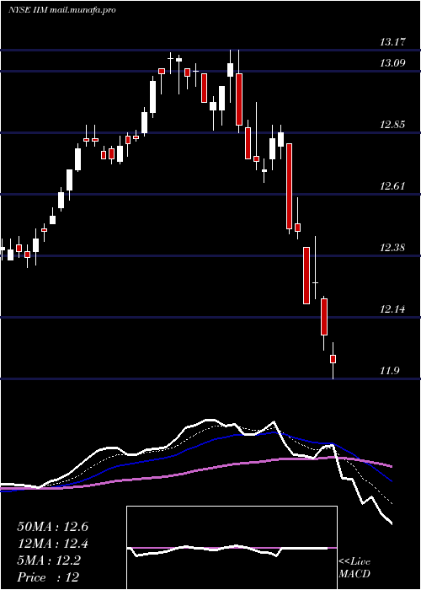Click the 11.9 price level label

point(389,371)
